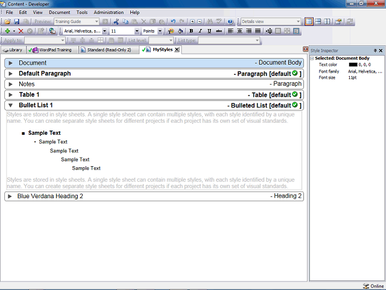386x290 pixels.
Task: Open the Details view dropdown
Action: (298, 22)
